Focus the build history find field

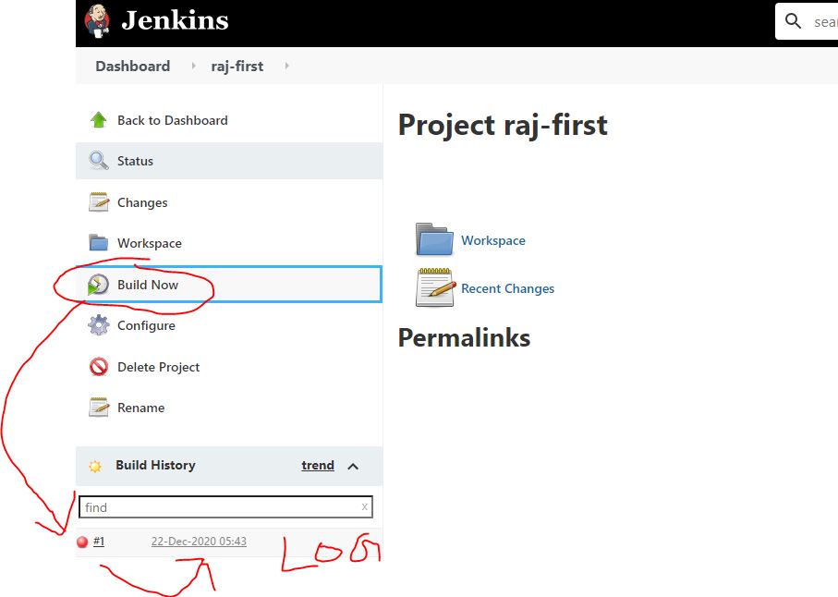coord(218,507)
